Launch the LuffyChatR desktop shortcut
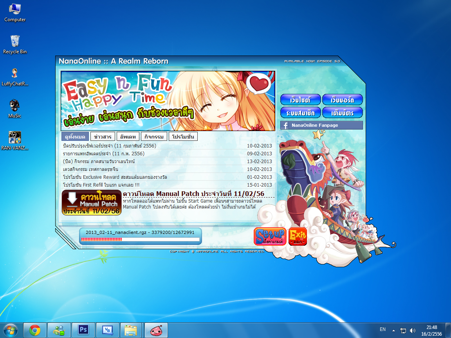This screenshot has height=338, width=451. pos(14,77)
